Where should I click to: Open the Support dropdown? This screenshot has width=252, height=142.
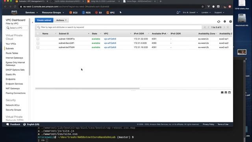coord(219,13)
